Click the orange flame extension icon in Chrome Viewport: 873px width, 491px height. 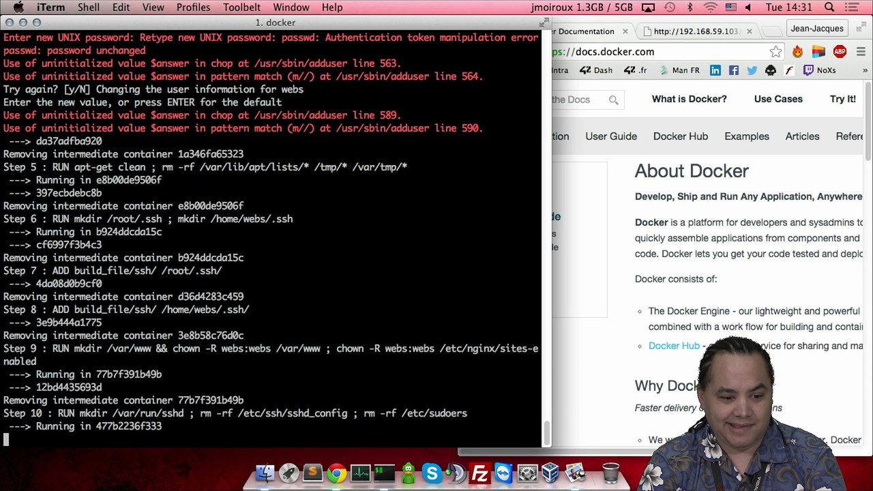click(797, 52)
